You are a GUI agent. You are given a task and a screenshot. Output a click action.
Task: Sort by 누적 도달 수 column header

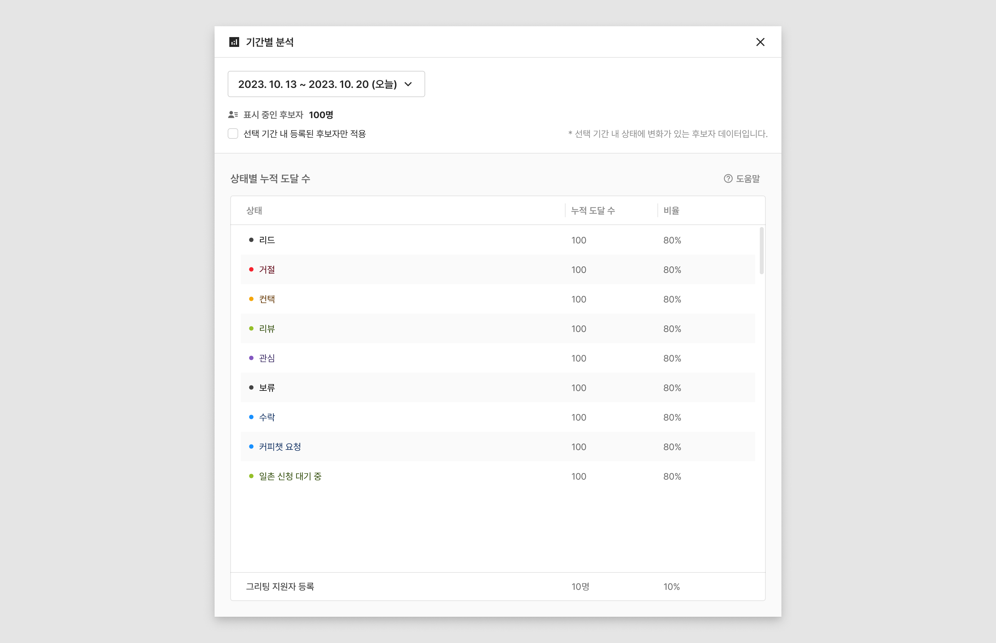point(593,211)
